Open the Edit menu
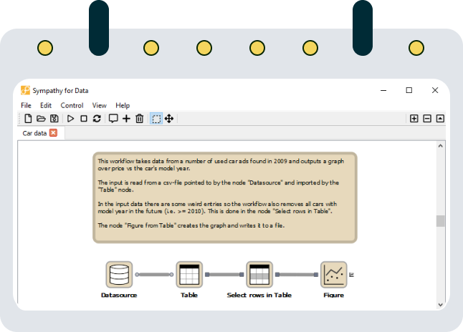This screenshot has width=463, height=332. [46, 106]
